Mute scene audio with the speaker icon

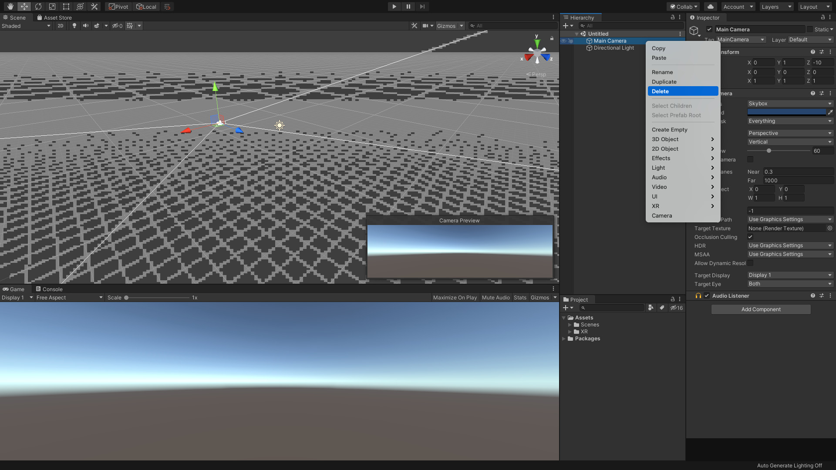[x=86, y=26]
